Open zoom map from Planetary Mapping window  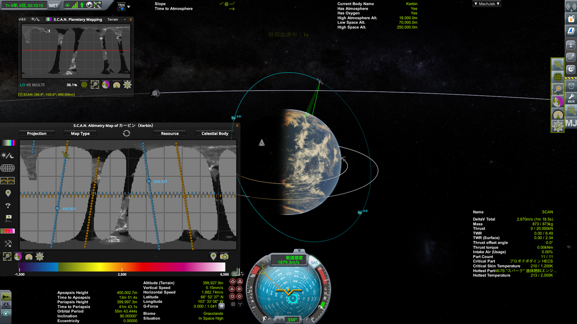click(x=95, y=85)
